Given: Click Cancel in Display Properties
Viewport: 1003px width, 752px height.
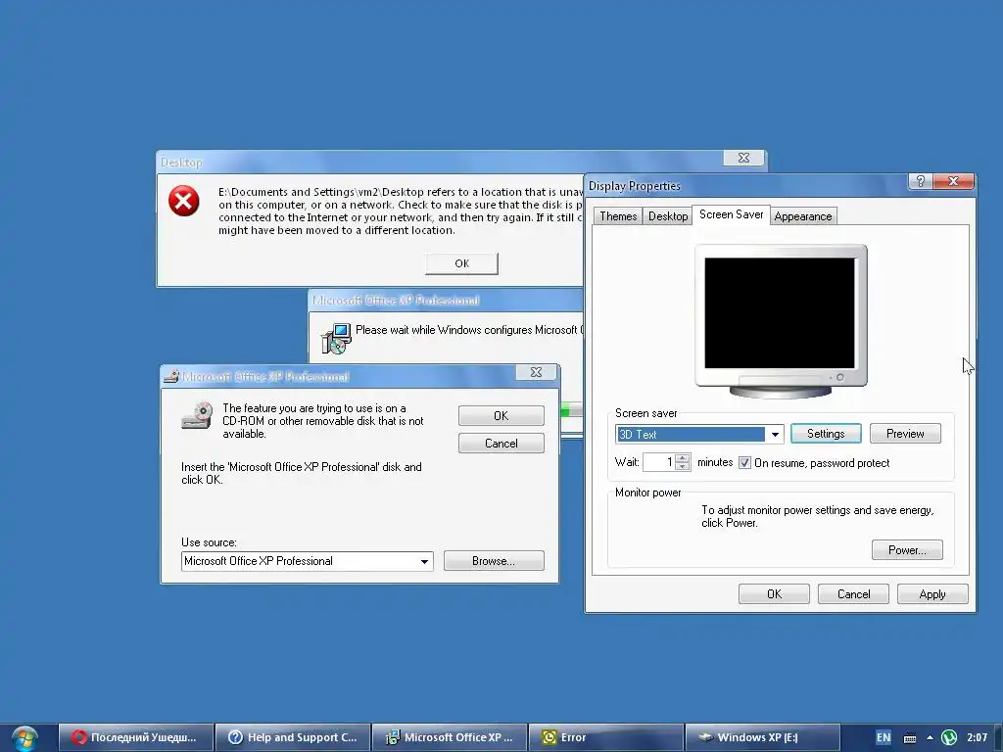Looking at the screenshot, I should [853, 594].
